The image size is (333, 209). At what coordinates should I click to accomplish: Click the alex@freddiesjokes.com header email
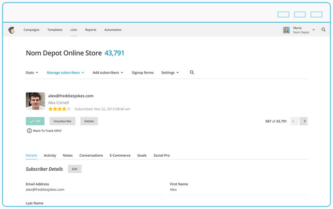(x=71, y=96)
